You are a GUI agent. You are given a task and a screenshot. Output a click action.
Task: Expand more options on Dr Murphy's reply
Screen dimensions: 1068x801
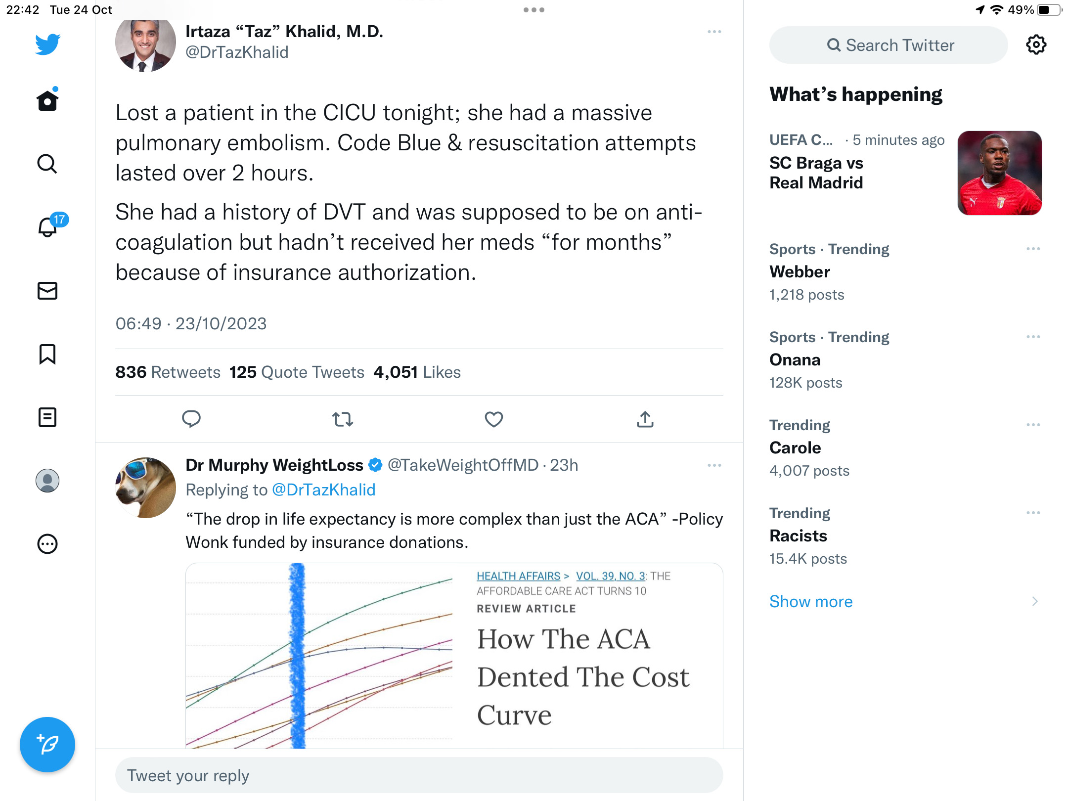[714, 465]
